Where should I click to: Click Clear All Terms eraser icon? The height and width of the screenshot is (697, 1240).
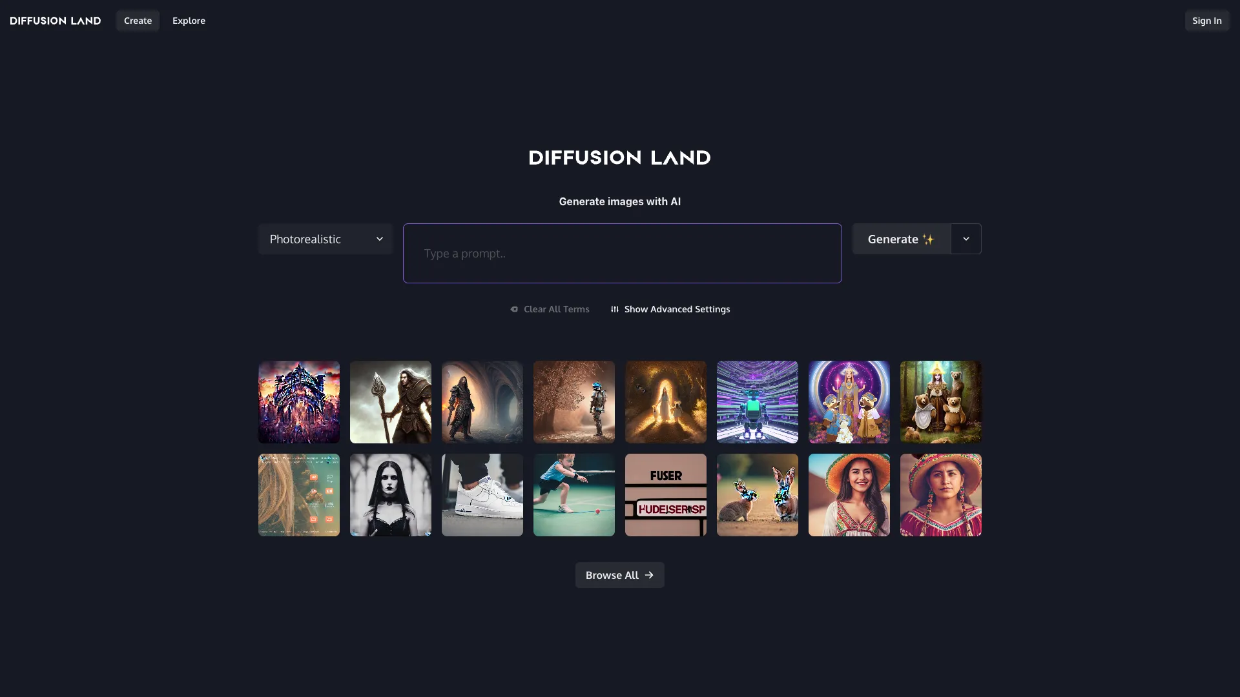pos(514,309)
